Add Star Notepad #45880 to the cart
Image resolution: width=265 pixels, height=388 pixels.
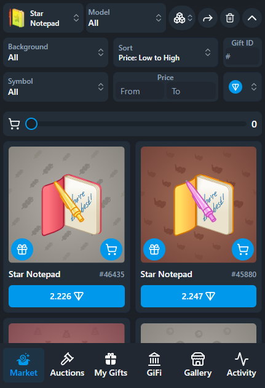tap(243, 249)
